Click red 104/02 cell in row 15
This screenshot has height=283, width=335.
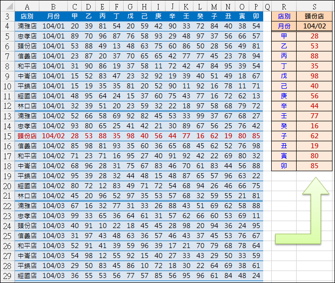pyautogui.click(x=53, y=136)
